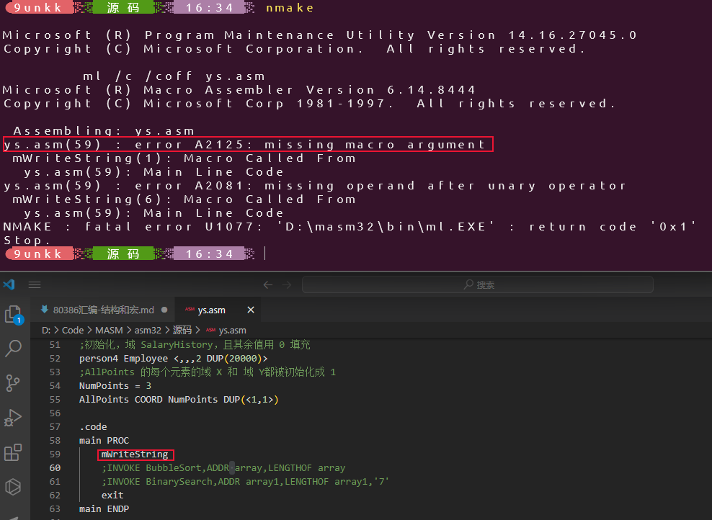Click the 'main PROC' line
Image resolution: width=712 pixels, height=520 pixels.
(x=104, y=441)
